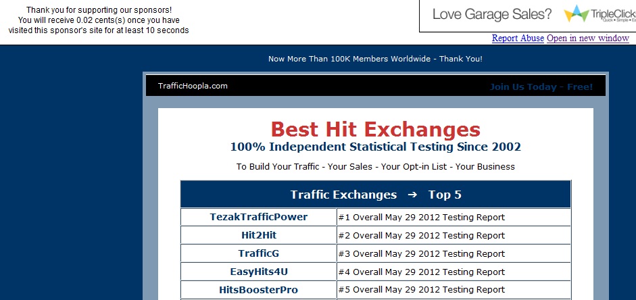This screenshot has height=300, width=636.
Task: Open the sponsor site in new window
Action: click(588, 38)
